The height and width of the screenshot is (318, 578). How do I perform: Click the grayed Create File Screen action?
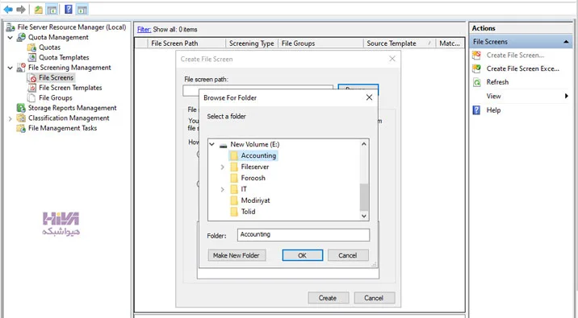pos(515,55)
